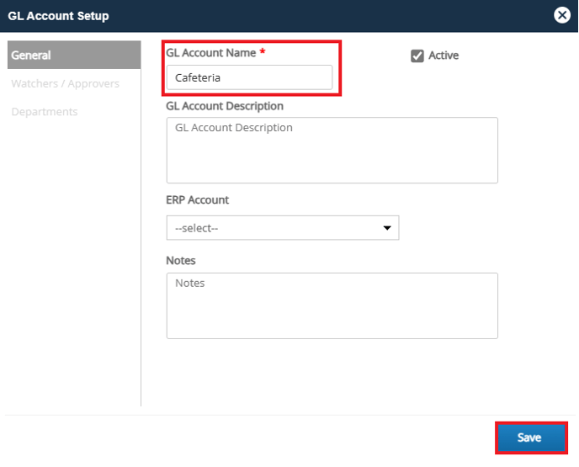Image resolution: width=579 pixels, height=467 pixels.
Task: Click the GL Account Setup title text
Action: pos(58,16)
